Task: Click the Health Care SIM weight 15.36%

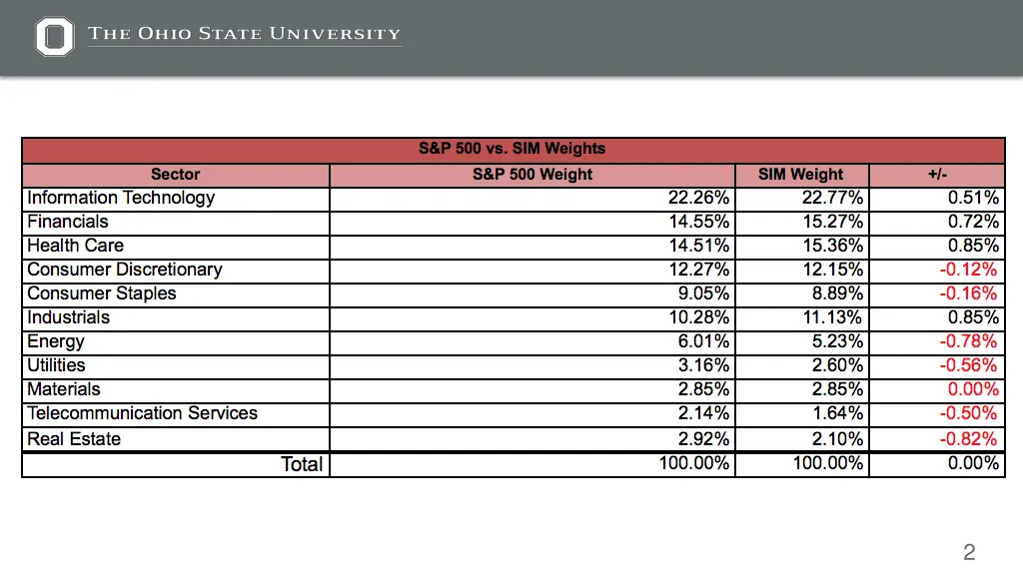Action: point(832,246)
